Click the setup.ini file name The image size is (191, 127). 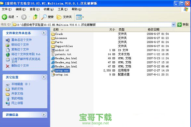[62, 74]
